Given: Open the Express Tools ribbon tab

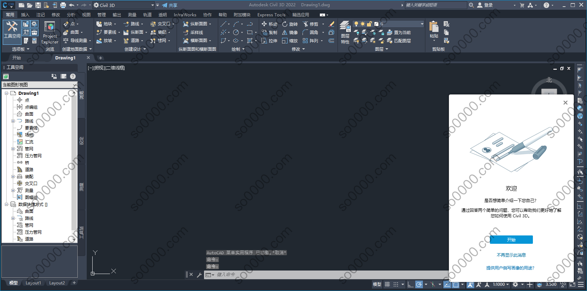Looking at the screenshot, I should tap(271, 15).
